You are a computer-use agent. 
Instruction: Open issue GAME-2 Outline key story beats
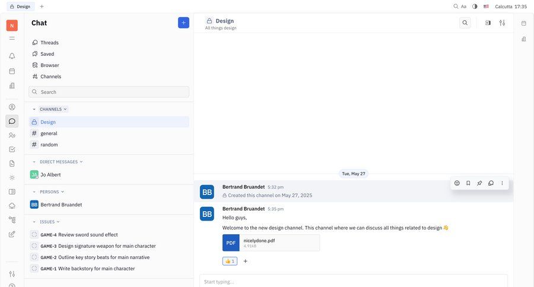pos(109,257)
